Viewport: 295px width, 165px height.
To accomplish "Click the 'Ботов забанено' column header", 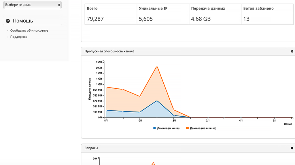I will coord(258,8).
